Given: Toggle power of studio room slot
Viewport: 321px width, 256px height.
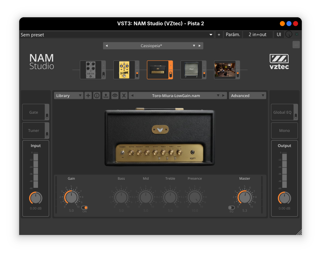Looking at the screenshot, I should 238,74.
